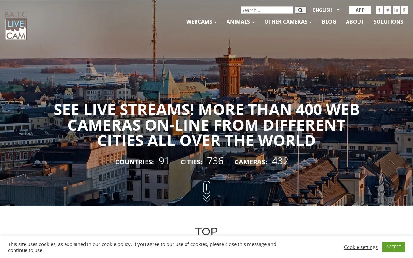Open the LinkedIn social icon
Viewport: 413px width, 258px height.
coord(396,10)
